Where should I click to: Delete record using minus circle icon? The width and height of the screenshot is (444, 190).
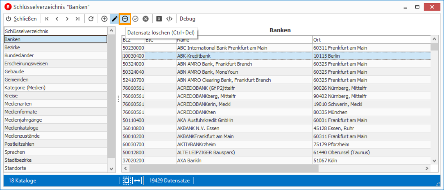point(125,19)
